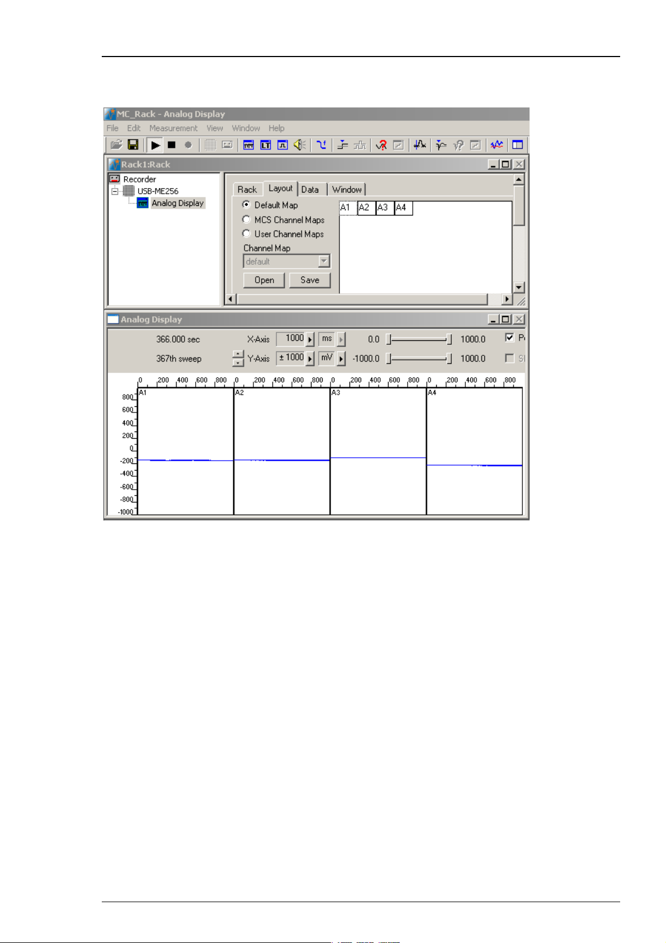Open the File menu
666x943 pixels.
point(112,128)
